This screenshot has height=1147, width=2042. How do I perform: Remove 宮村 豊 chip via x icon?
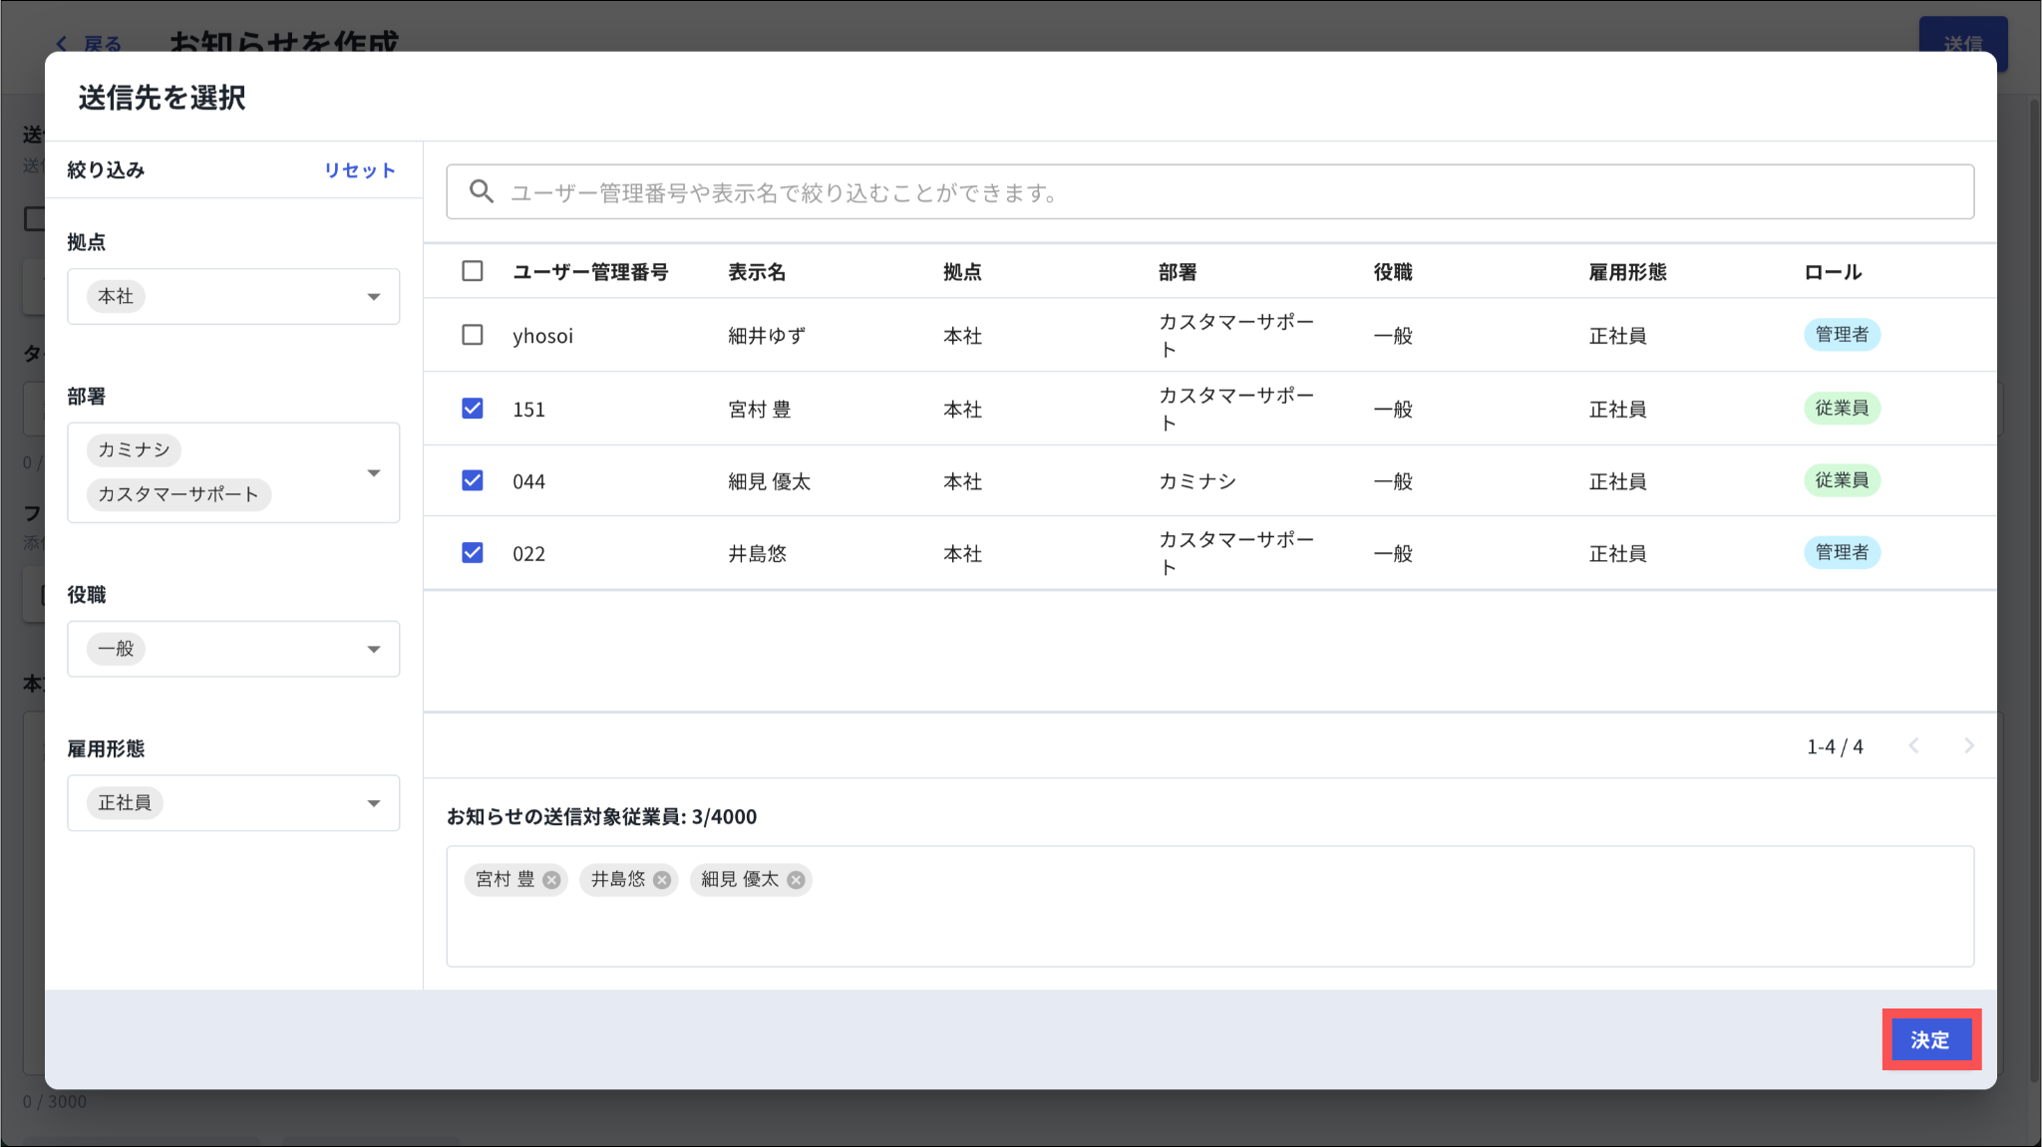coord(551,880)
